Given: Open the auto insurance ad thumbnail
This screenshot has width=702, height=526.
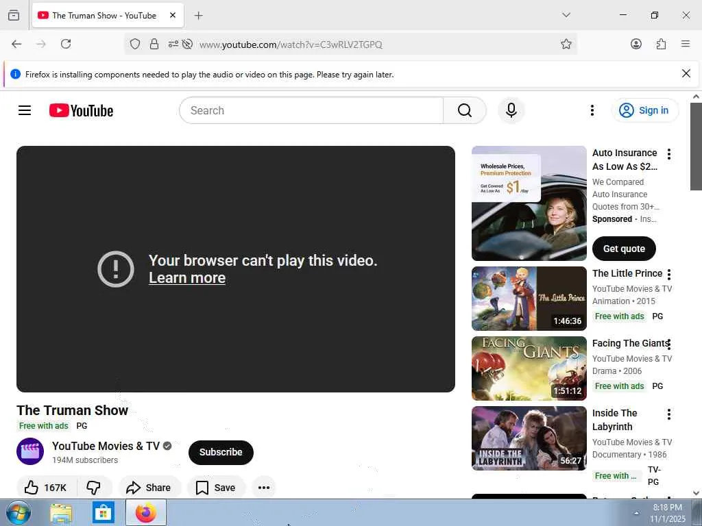Looking at the screenshot, I should [529, 203].
